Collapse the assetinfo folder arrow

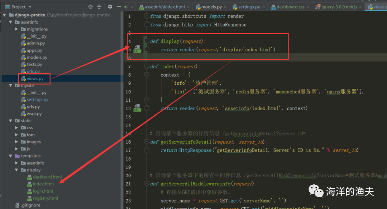pyautogui.click(x=10, y=22)
